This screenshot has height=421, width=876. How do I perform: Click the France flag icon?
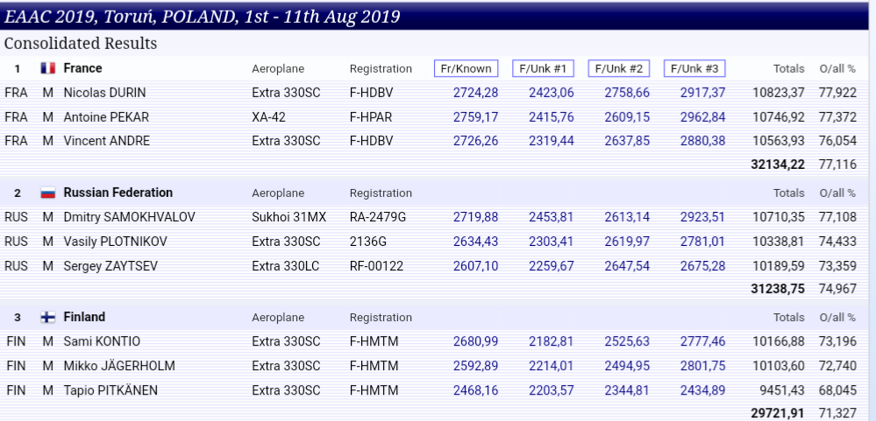tap(48, 68)
